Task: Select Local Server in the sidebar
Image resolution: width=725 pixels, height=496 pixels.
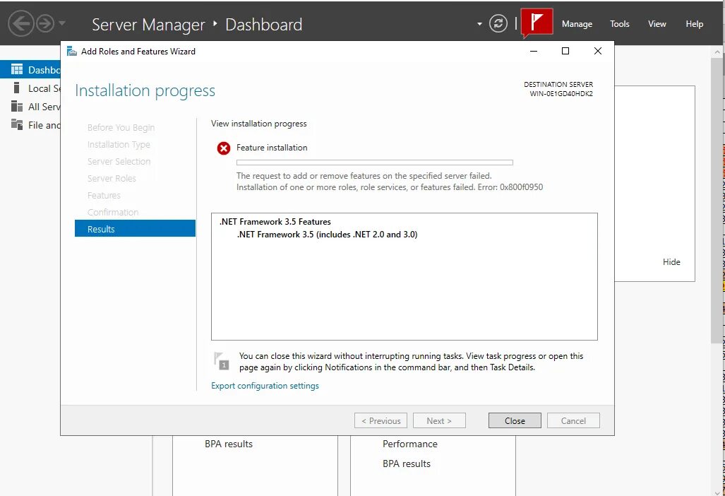Action: point(30,88)
